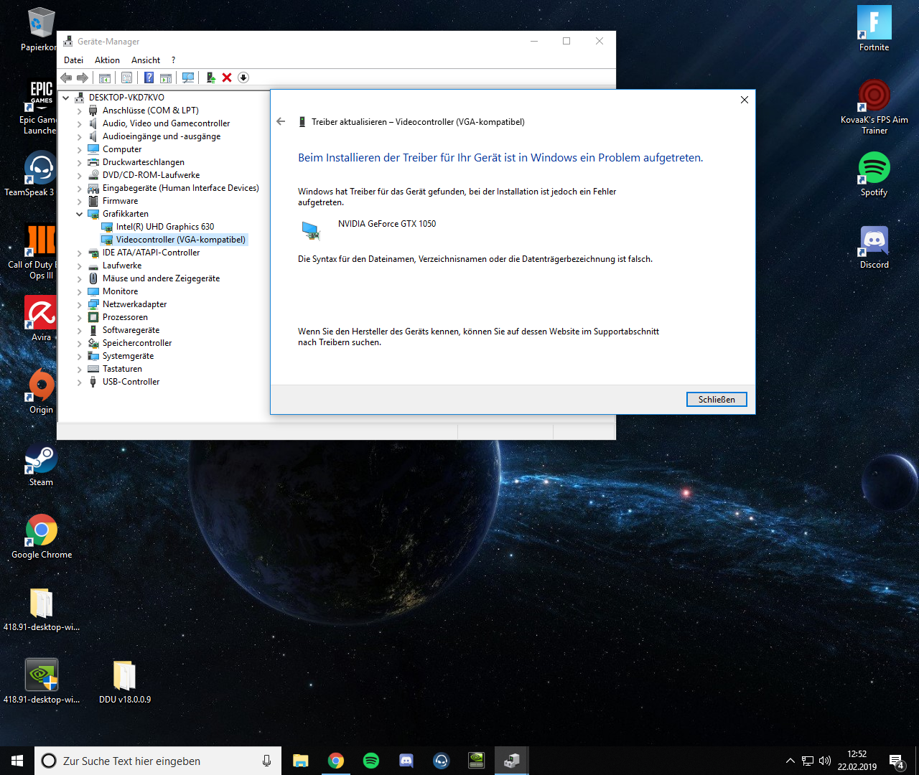Show hidden system tray icons chevron
The width and height of the screenshot is (919, 775).
(790, 761)
